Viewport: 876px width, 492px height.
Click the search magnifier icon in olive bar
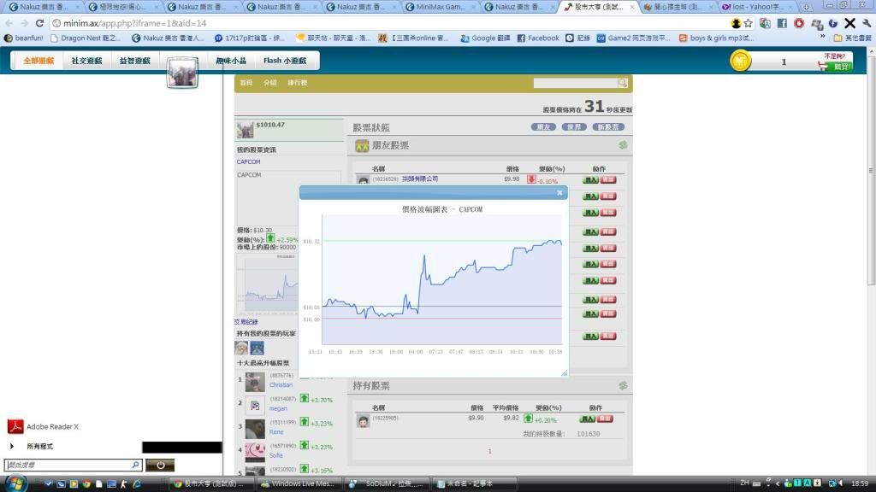click(x=623, y=83)
